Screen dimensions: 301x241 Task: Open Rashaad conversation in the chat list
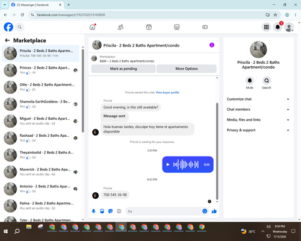[40, 138]
